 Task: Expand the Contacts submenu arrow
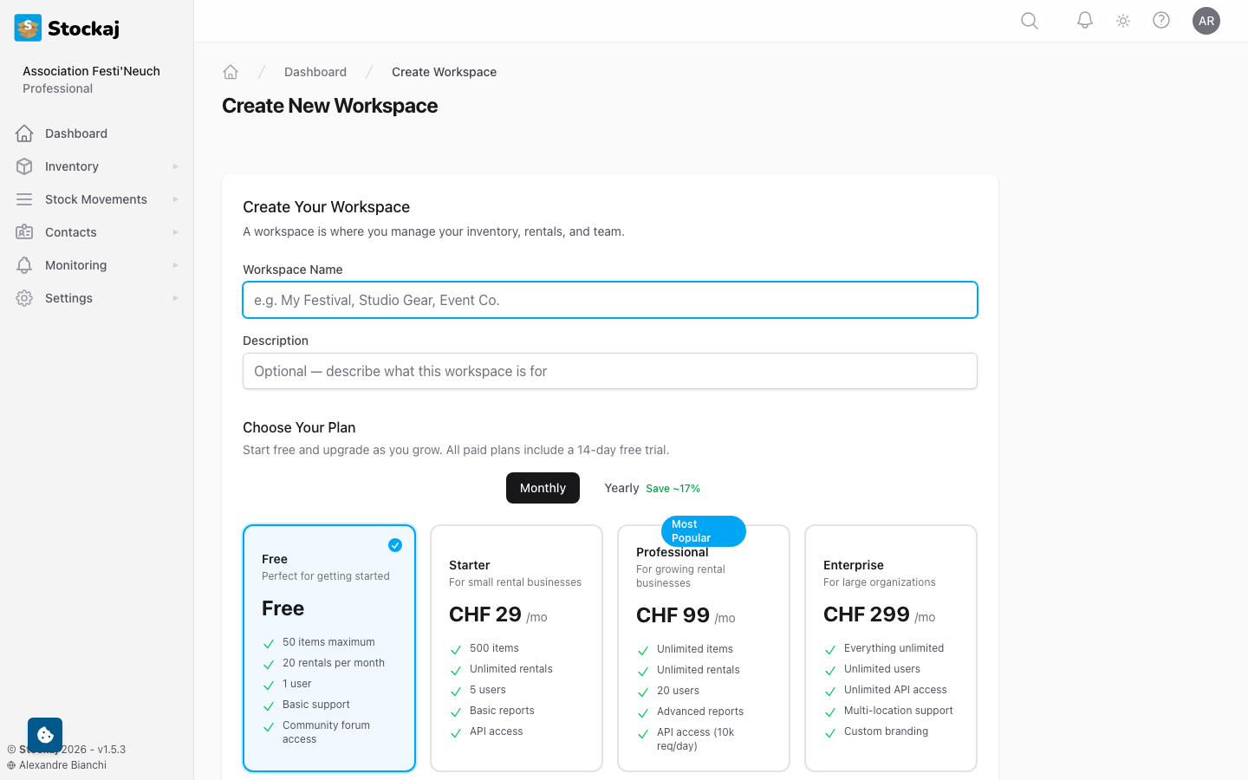click(x=175, y=232)
